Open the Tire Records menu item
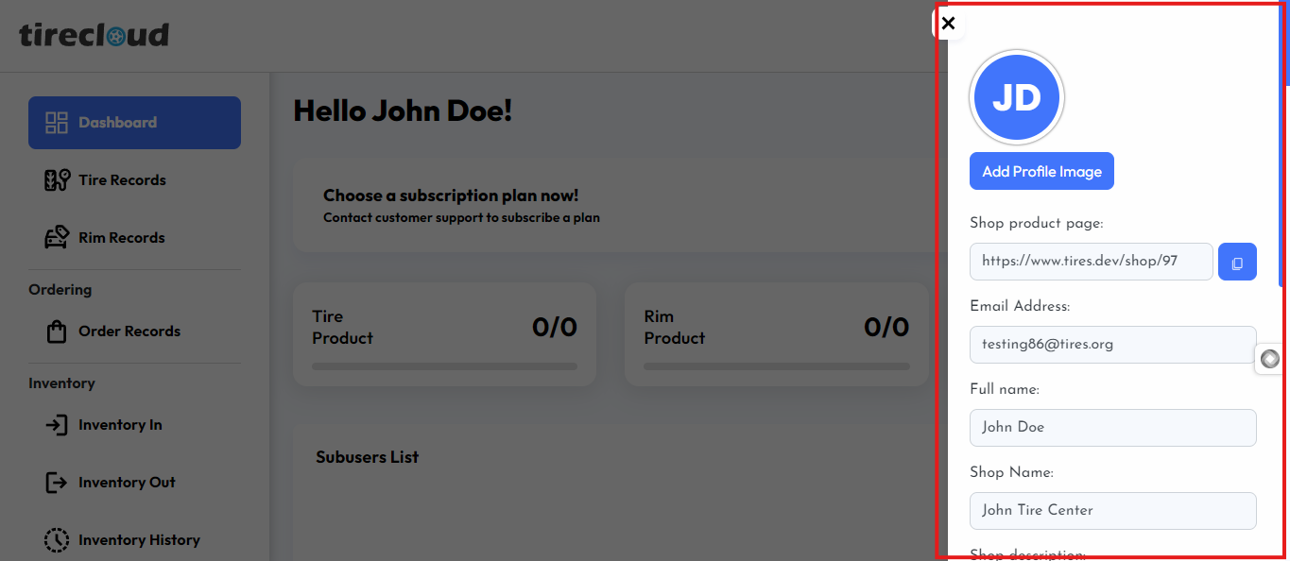This screenshot has width=1290, height=561. tap(122, 180)
